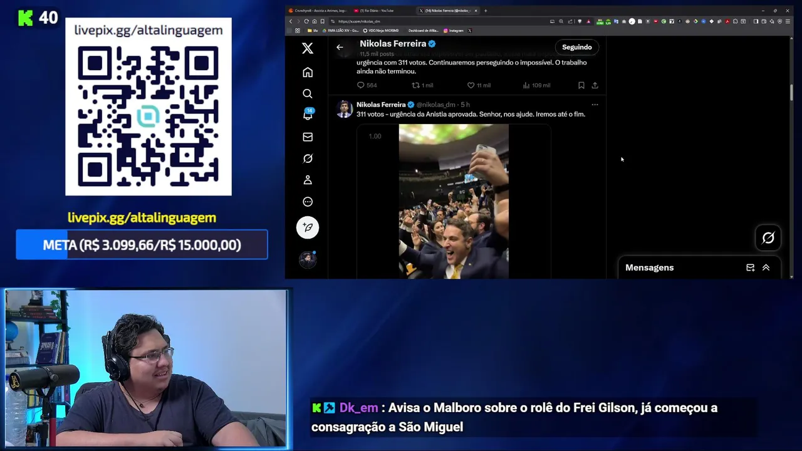802x451 pixels.
Task: Go to the X Home icon
Action: click(307, 72)
